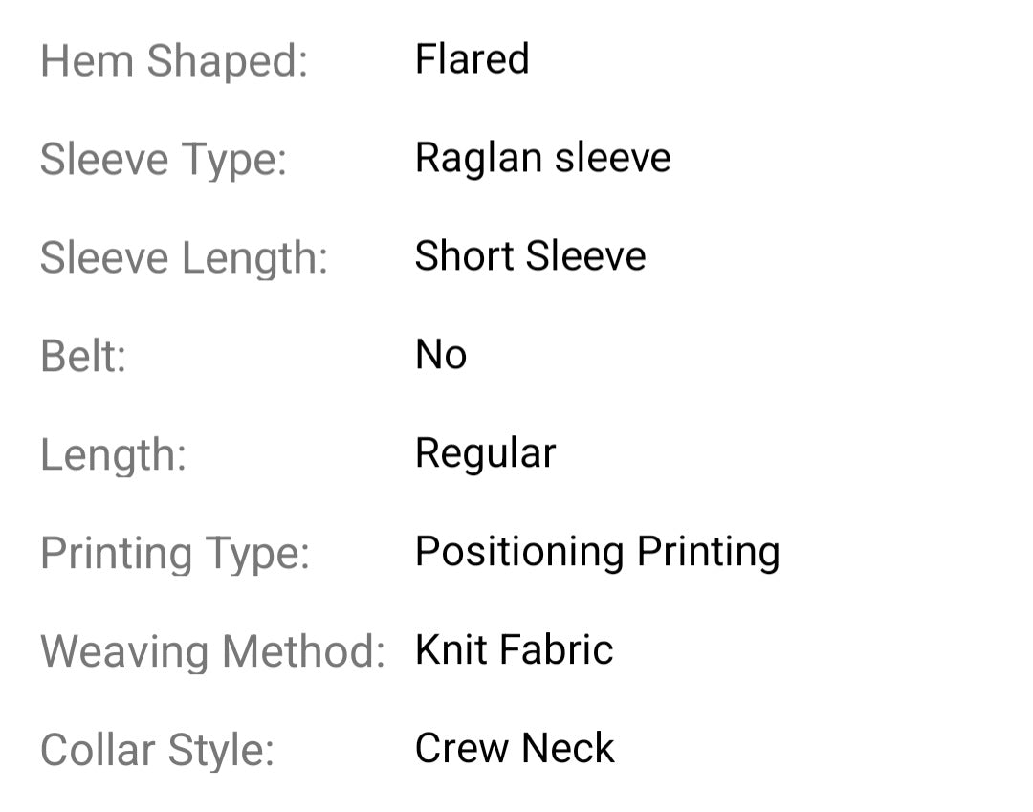Select the "Positioning Printing" value text
The height and width of the screenshot is (812, 1033).
[597, 552]
